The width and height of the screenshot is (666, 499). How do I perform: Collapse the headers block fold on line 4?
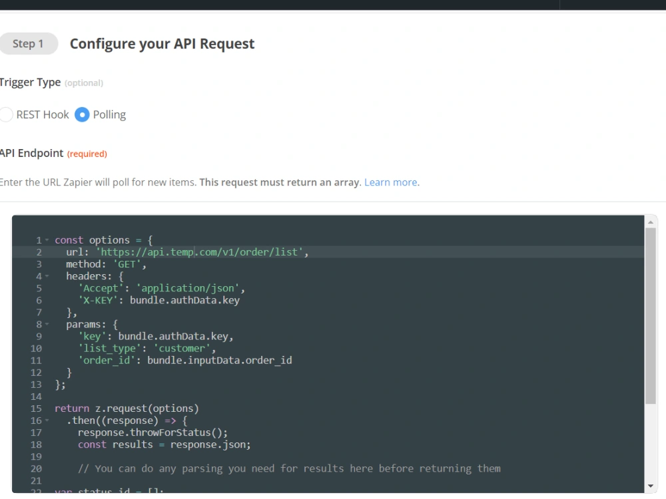[47, 276]
